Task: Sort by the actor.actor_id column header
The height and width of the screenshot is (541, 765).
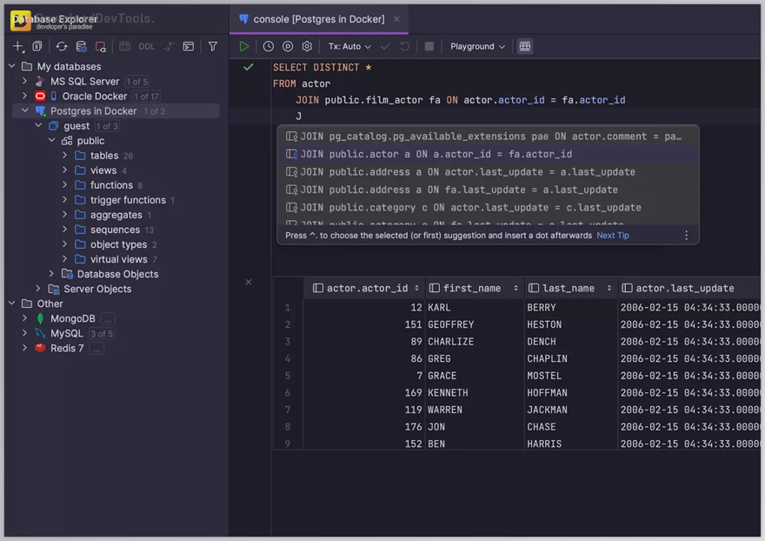Action: click(365, 288)
